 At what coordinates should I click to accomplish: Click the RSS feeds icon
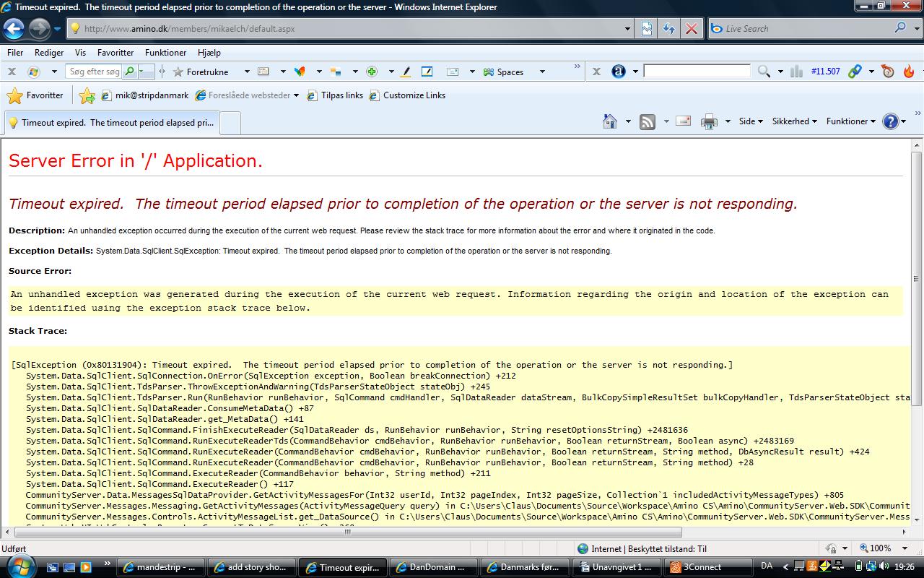pyautogui.click(x=648, y=121)
